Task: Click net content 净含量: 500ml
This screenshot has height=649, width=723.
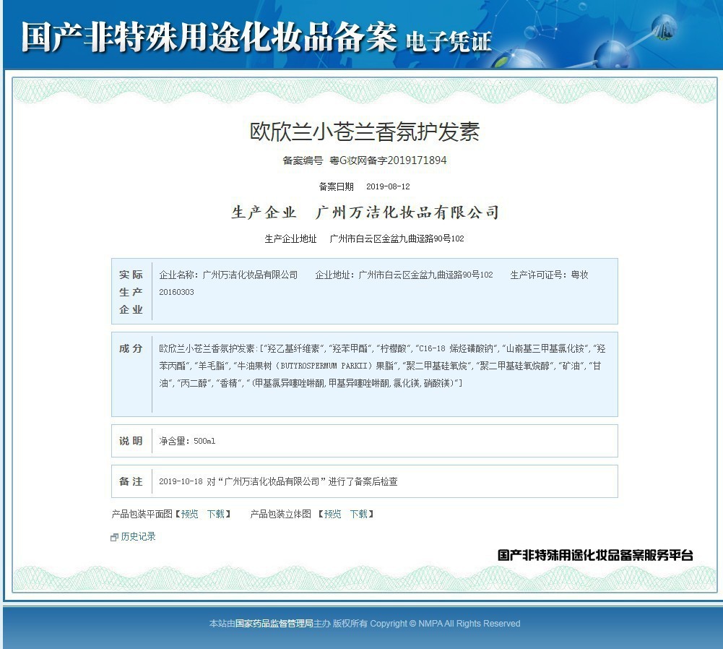Action: point(187,441)
